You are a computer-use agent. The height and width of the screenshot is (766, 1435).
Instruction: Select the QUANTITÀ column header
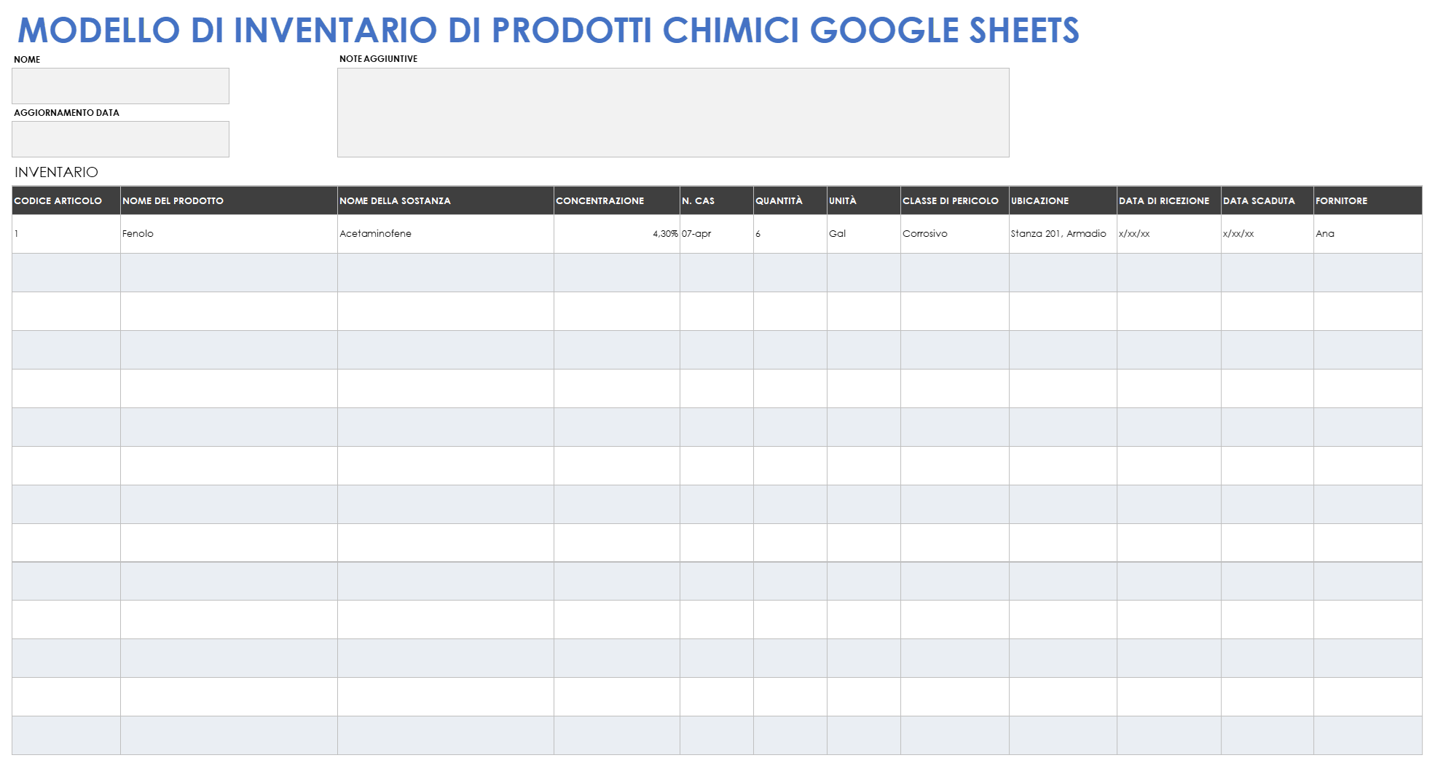tap(790, 200)
